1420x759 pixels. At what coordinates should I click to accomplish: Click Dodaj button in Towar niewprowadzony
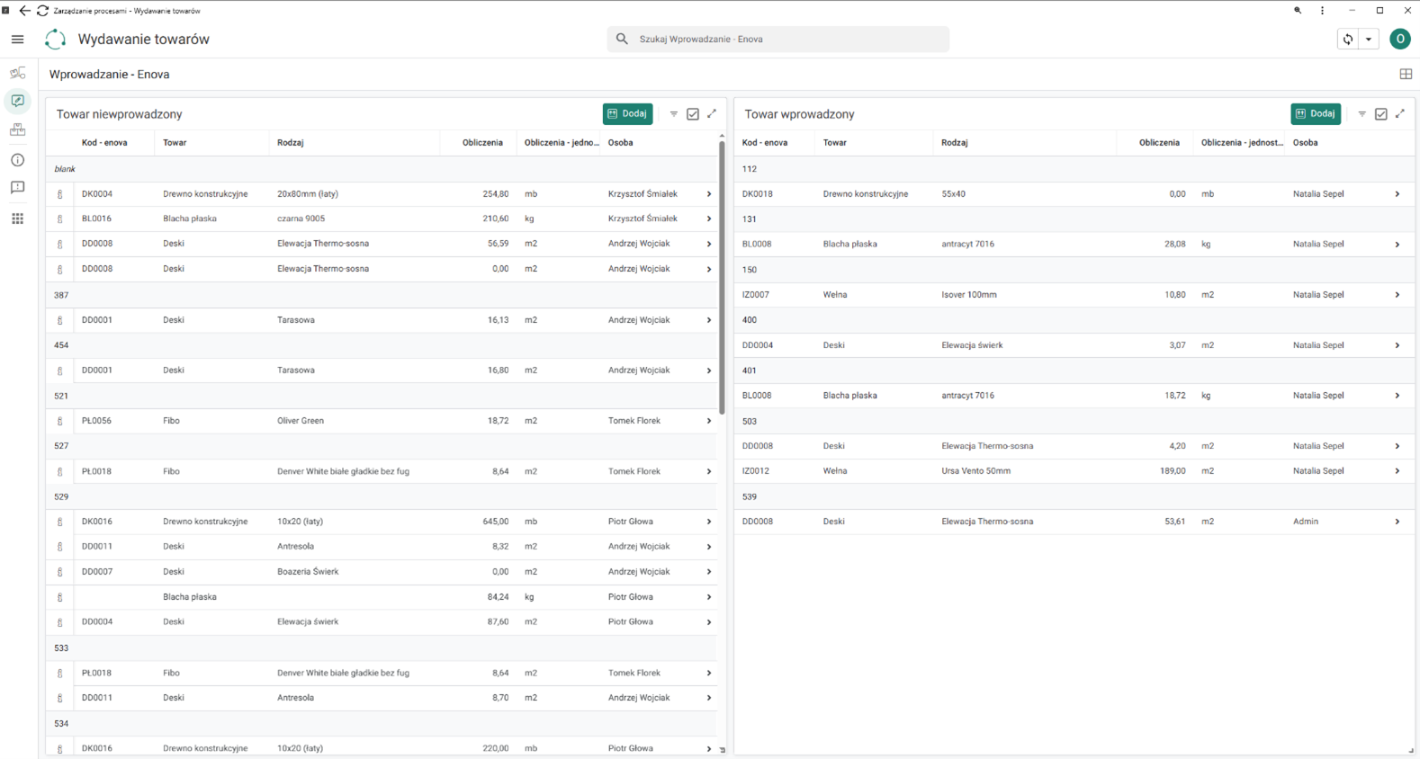click(x=627, y=114)
